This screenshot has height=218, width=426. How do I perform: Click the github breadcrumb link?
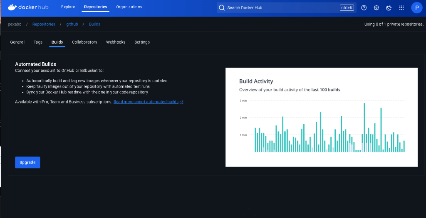(72, 24)
